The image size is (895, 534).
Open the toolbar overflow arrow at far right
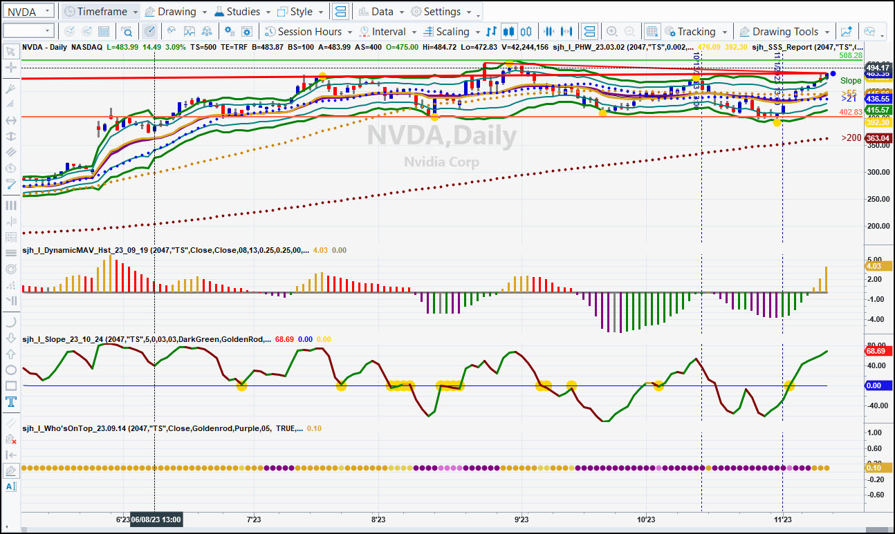[883, 35]
